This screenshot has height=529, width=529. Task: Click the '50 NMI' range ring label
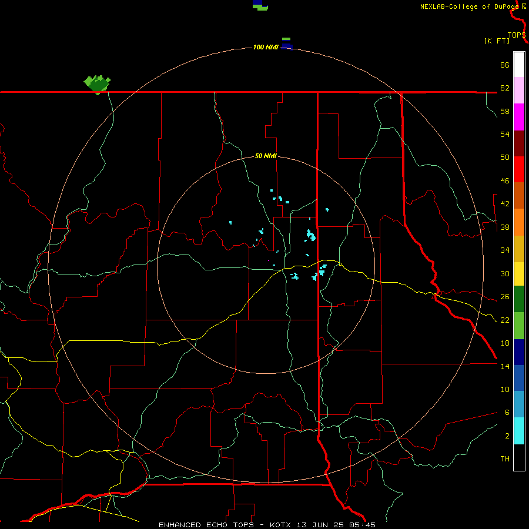[x=266, y=156]
